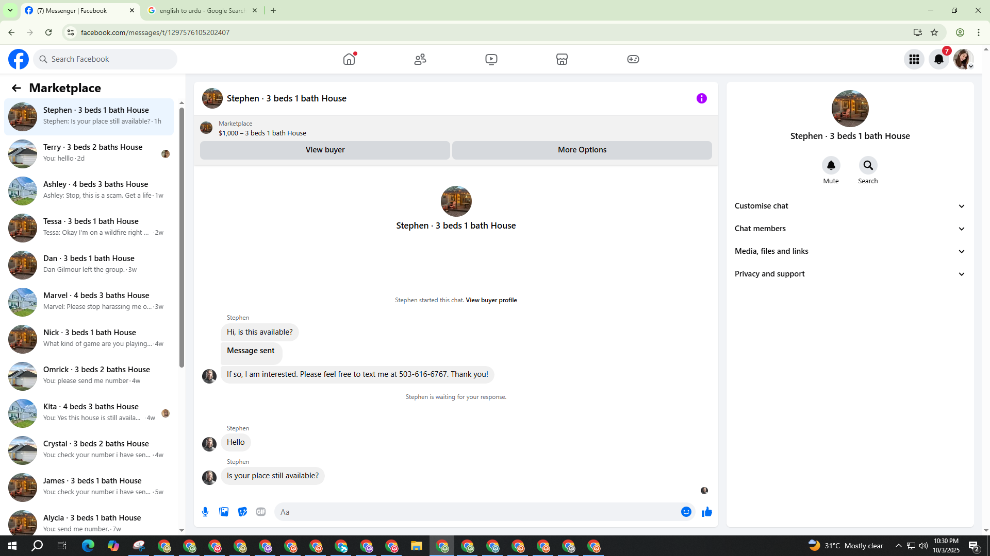Close the 'english to urdu' tab
Image resolution: width=990 pixels, height=556 pixels.
click(x=255, y=11)
